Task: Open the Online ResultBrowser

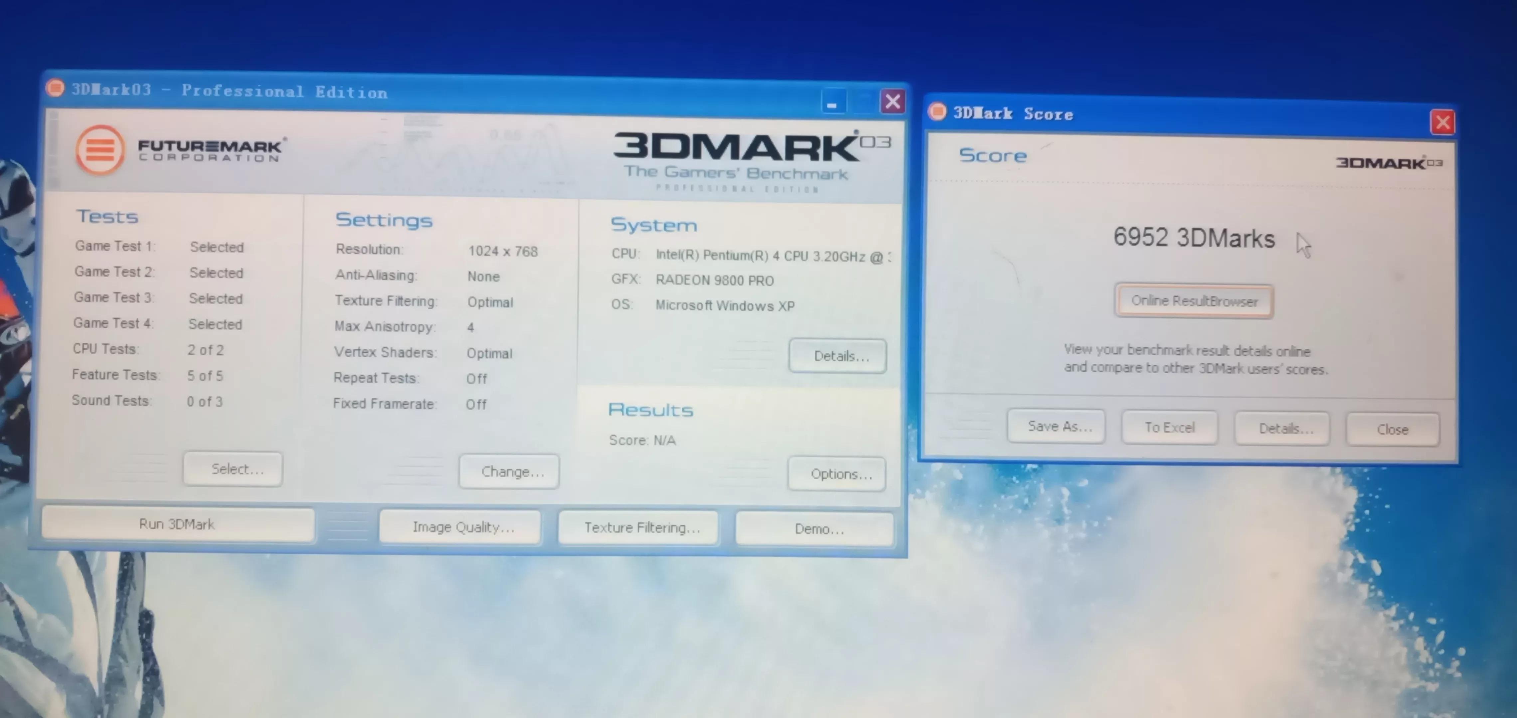Action: [1194, 301]
